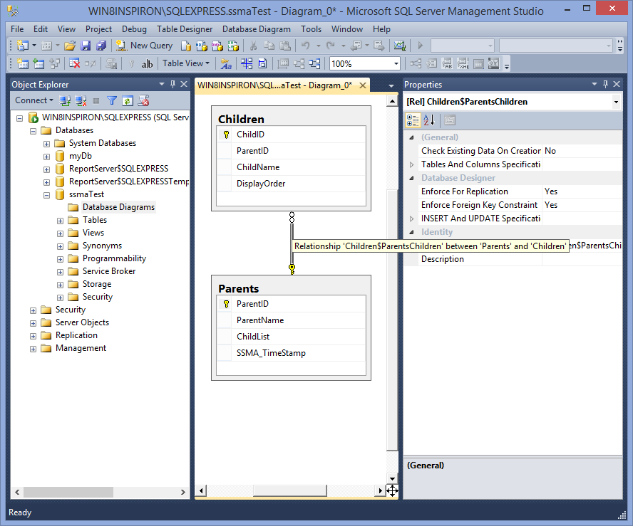Open the Properties object selector dropdown

coord(616,102)
